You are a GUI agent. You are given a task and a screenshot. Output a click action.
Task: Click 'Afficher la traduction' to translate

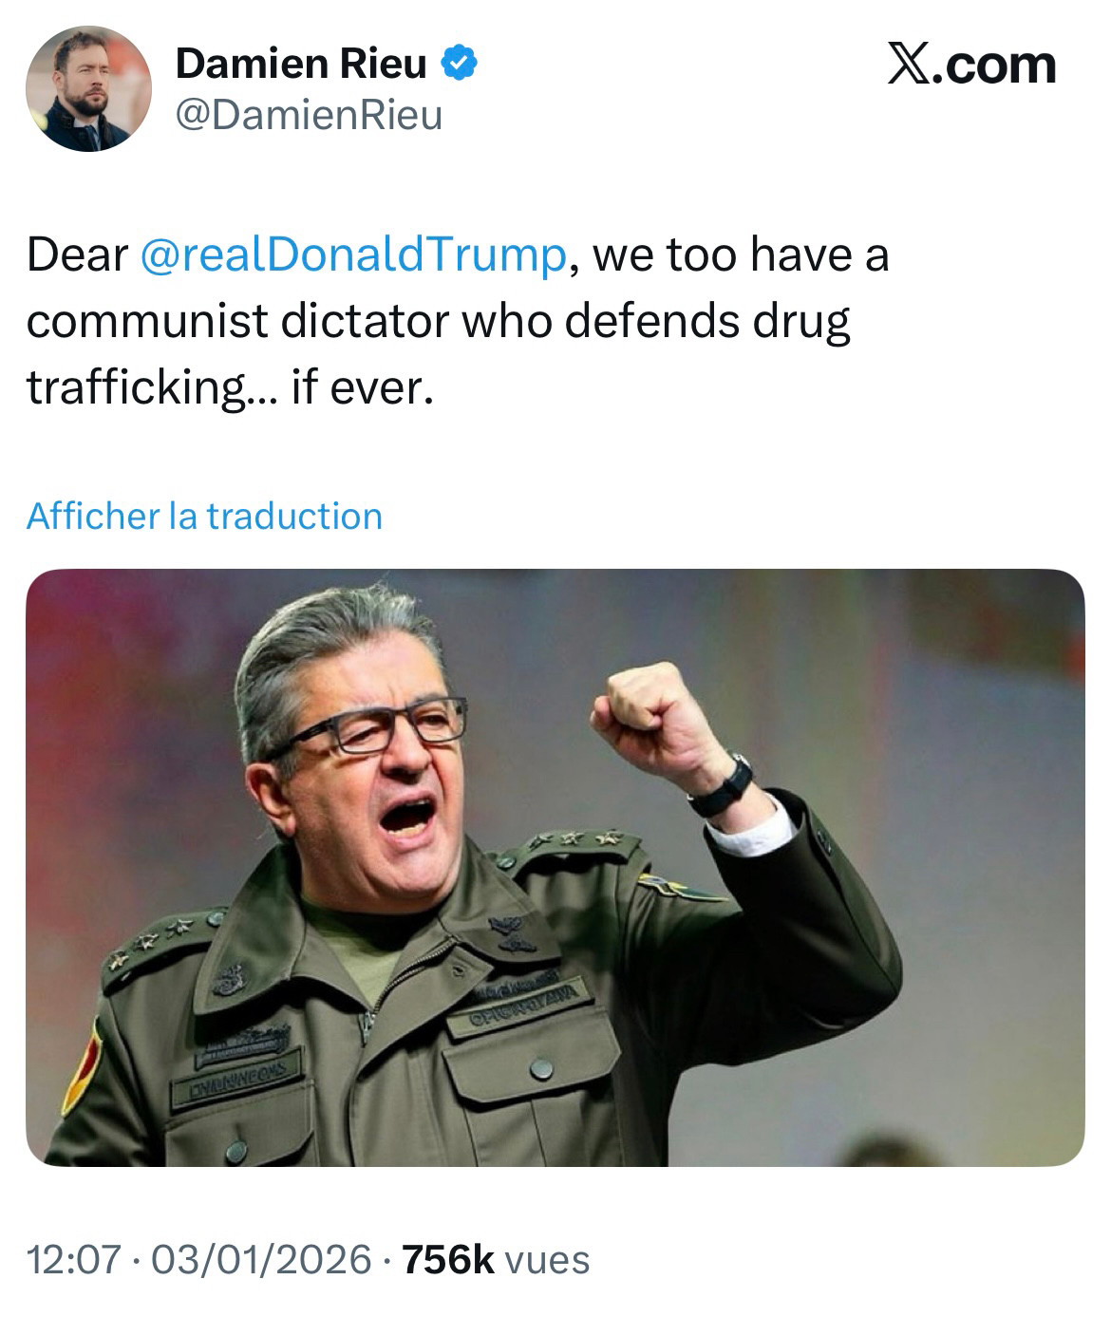(204, 516)
